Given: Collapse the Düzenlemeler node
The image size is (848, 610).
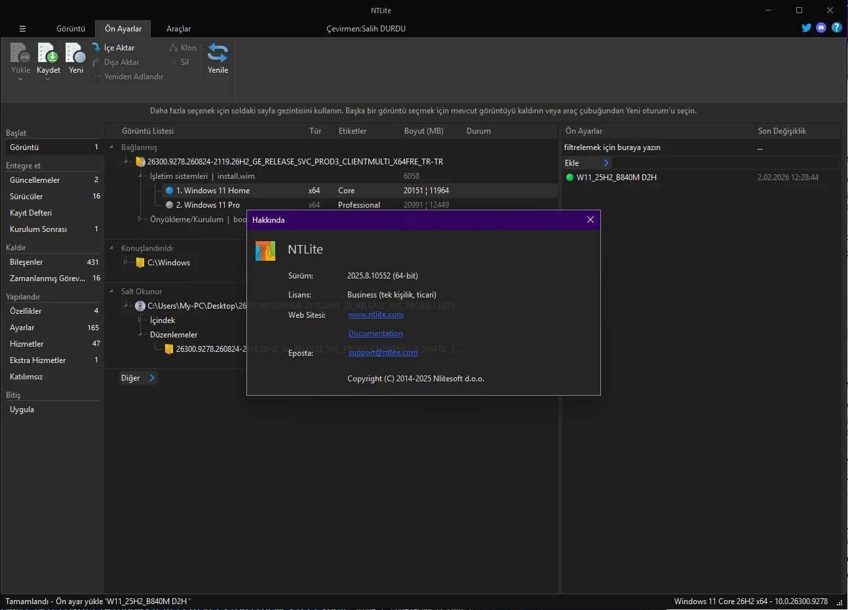Looking at the screenshot, I should 140,335.
